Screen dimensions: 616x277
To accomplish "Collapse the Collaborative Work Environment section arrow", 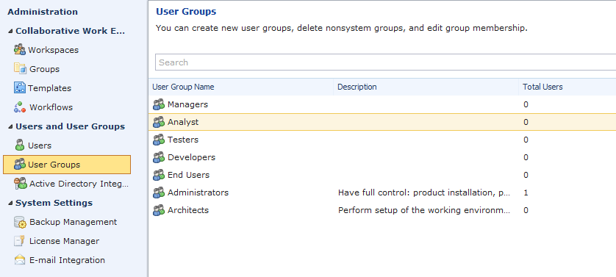I will tap(10, 31).
